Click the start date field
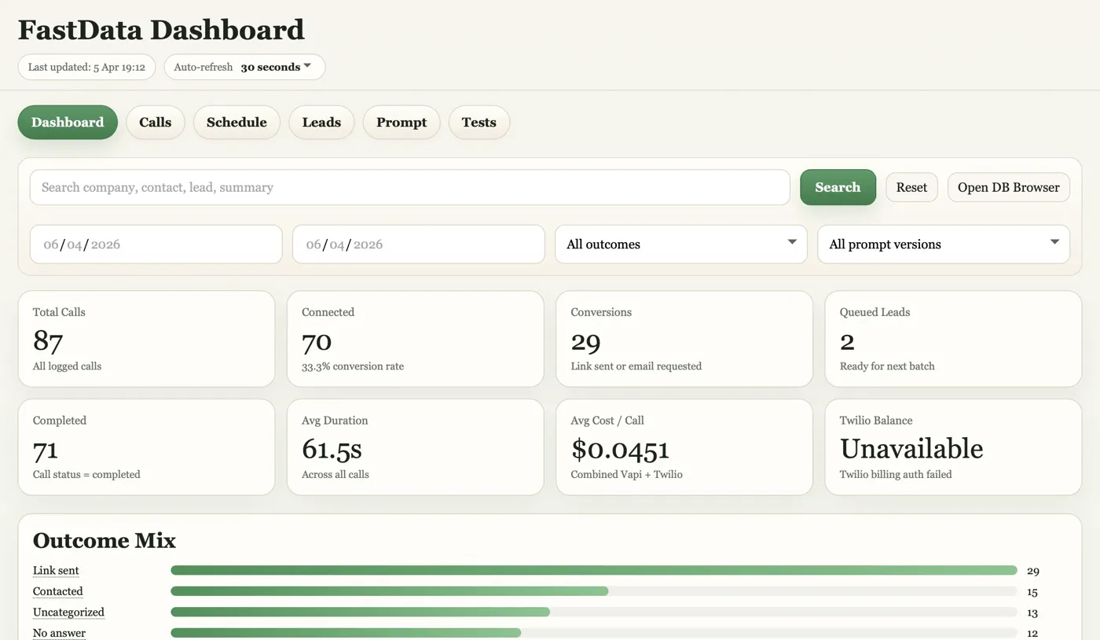Viewport: 1100px width, 640px height. coord(156,244)
